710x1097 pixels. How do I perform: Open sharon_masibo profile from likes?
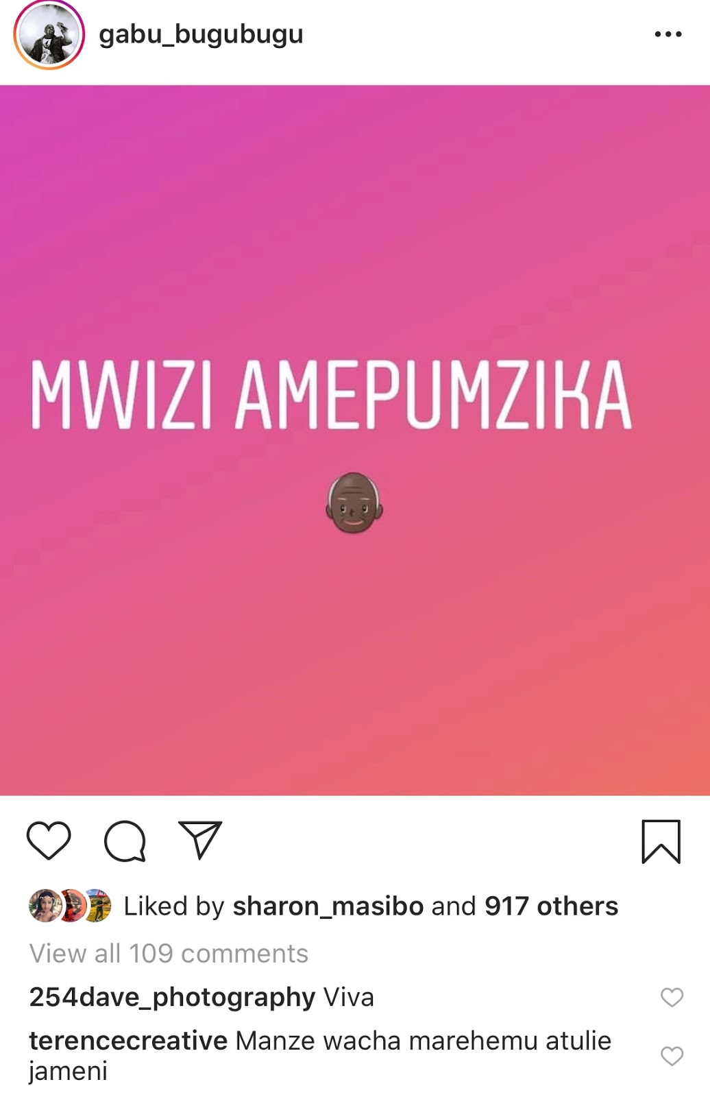[328, 906]
